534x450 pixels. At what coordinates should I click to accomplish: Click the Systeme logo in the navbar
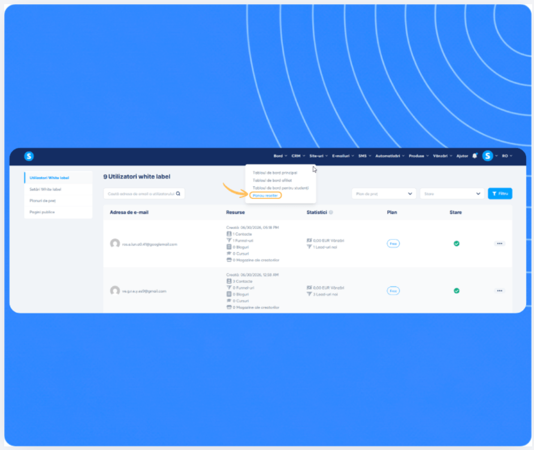[x=29, y=156]
